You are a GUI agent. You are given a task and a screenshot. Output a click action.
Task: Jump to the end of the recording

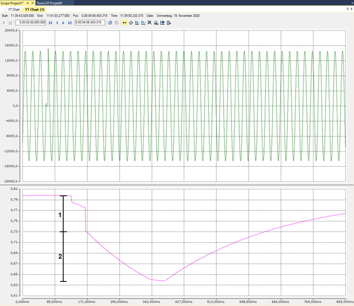pos(70,22)
